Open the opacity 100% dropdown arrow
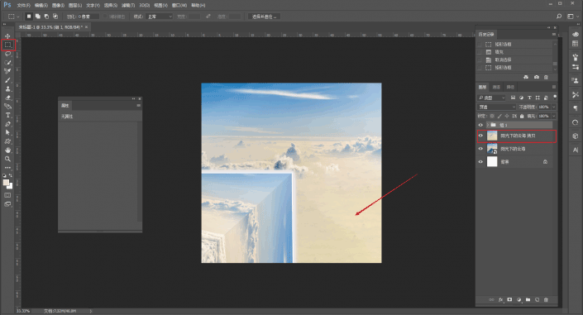This screenshot has height=315, width=583. 553,107
